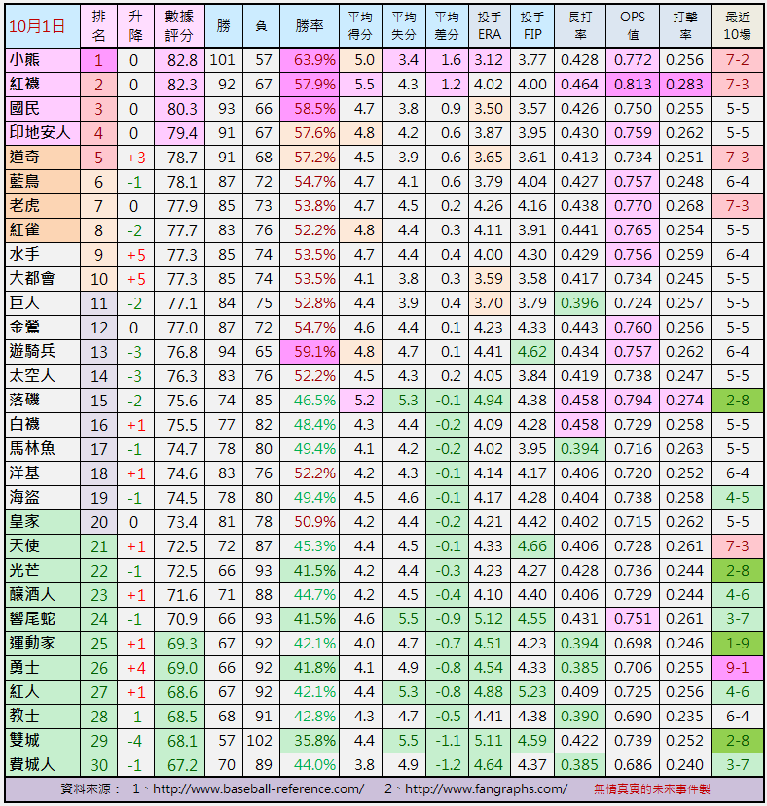Click the 小熊 team name cell
The height and width of the screenshot is (806, 767).
point(43,60)
